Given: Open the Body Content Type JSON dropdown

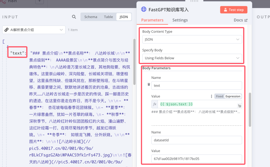Looking at the screenshot, I should tap(192, 39).
